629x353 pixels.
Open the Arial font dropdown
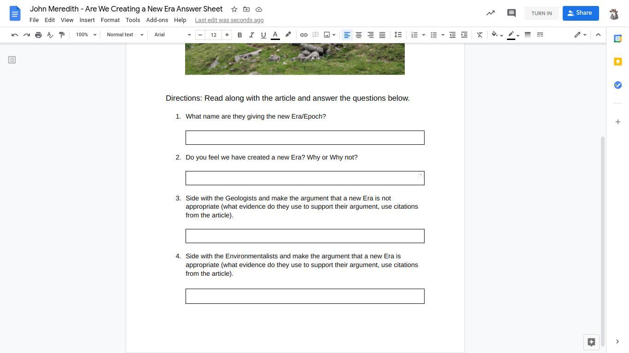[x=173, y=35]
